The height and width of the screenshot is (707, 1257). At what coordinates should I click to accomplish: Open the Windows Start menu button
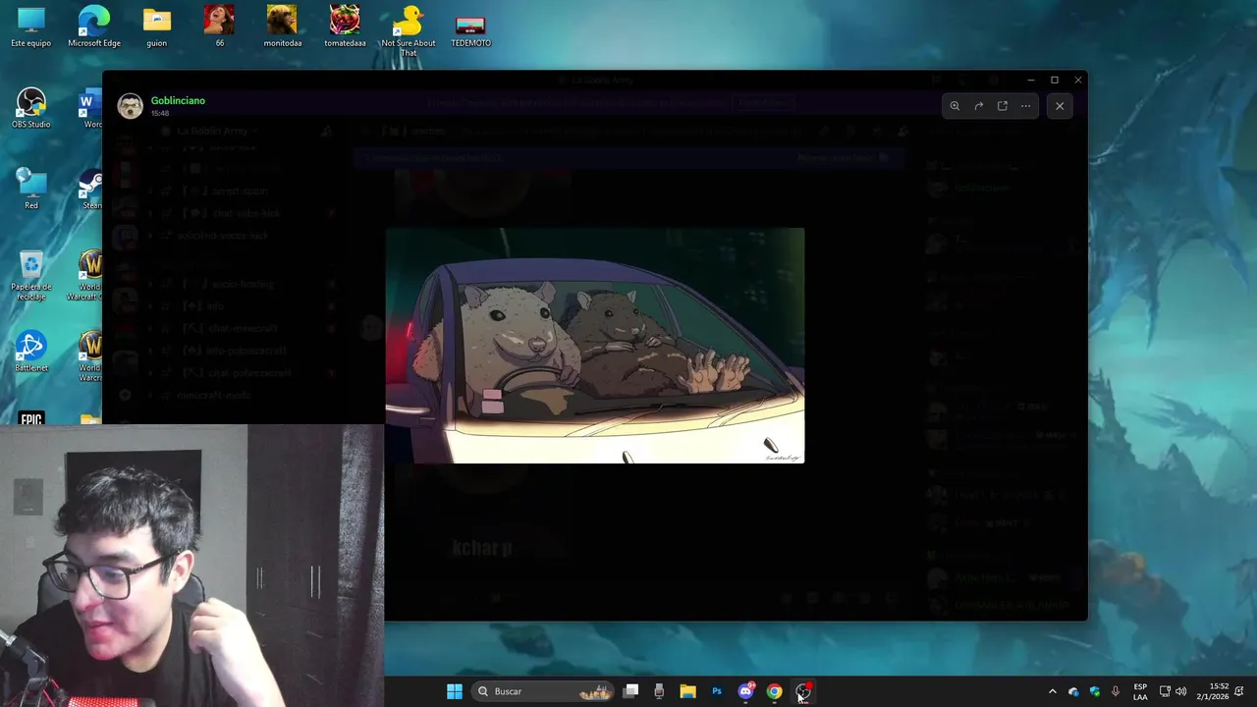(x=455, y=691)
